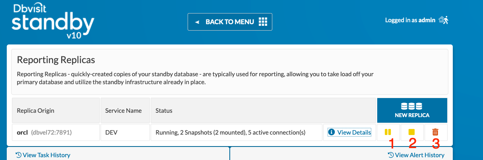Open View Details for orcl replica
This screenshot has width=483, height=160.
[350, 132]
